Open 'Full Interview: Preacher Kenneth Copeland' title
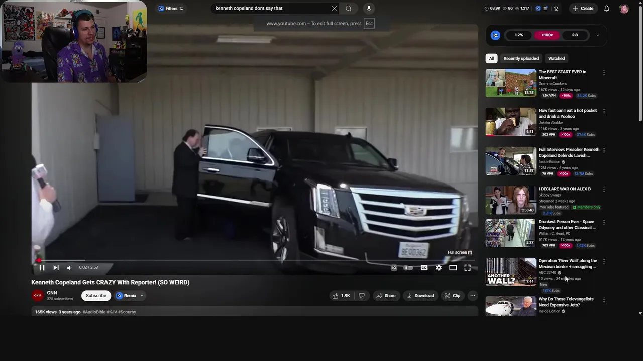The width and height of the screenshot is (643, 361). [569, 152]
